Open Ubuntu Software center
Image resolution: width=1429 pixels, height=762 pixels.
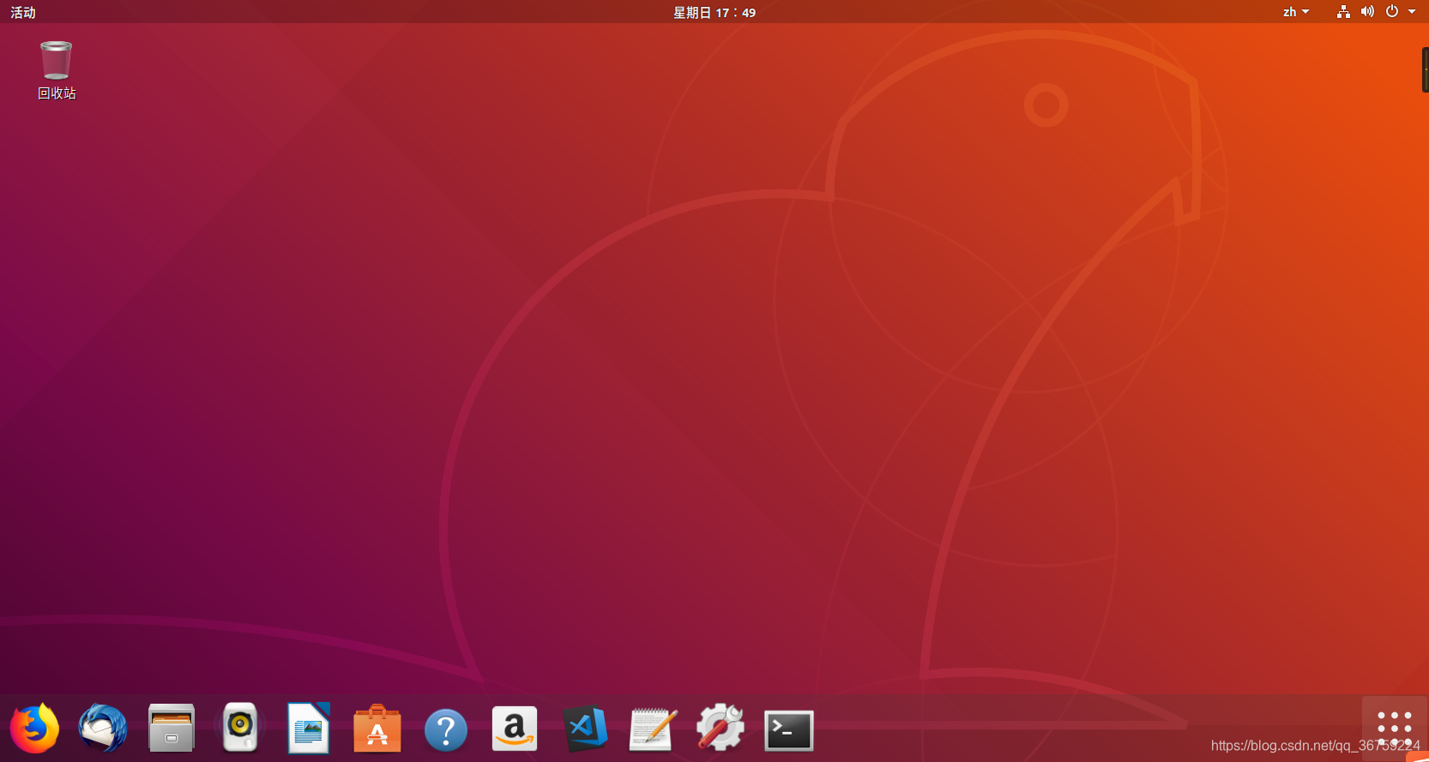(377, 729)
